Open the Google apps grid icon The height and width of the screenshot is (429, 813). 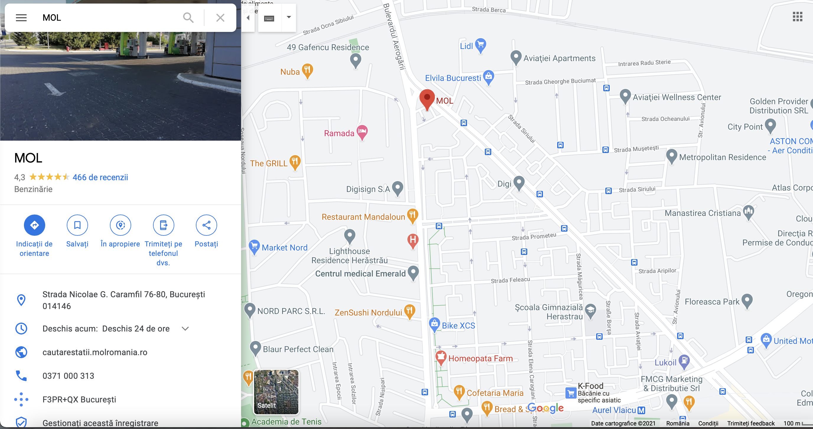point(797,17)
